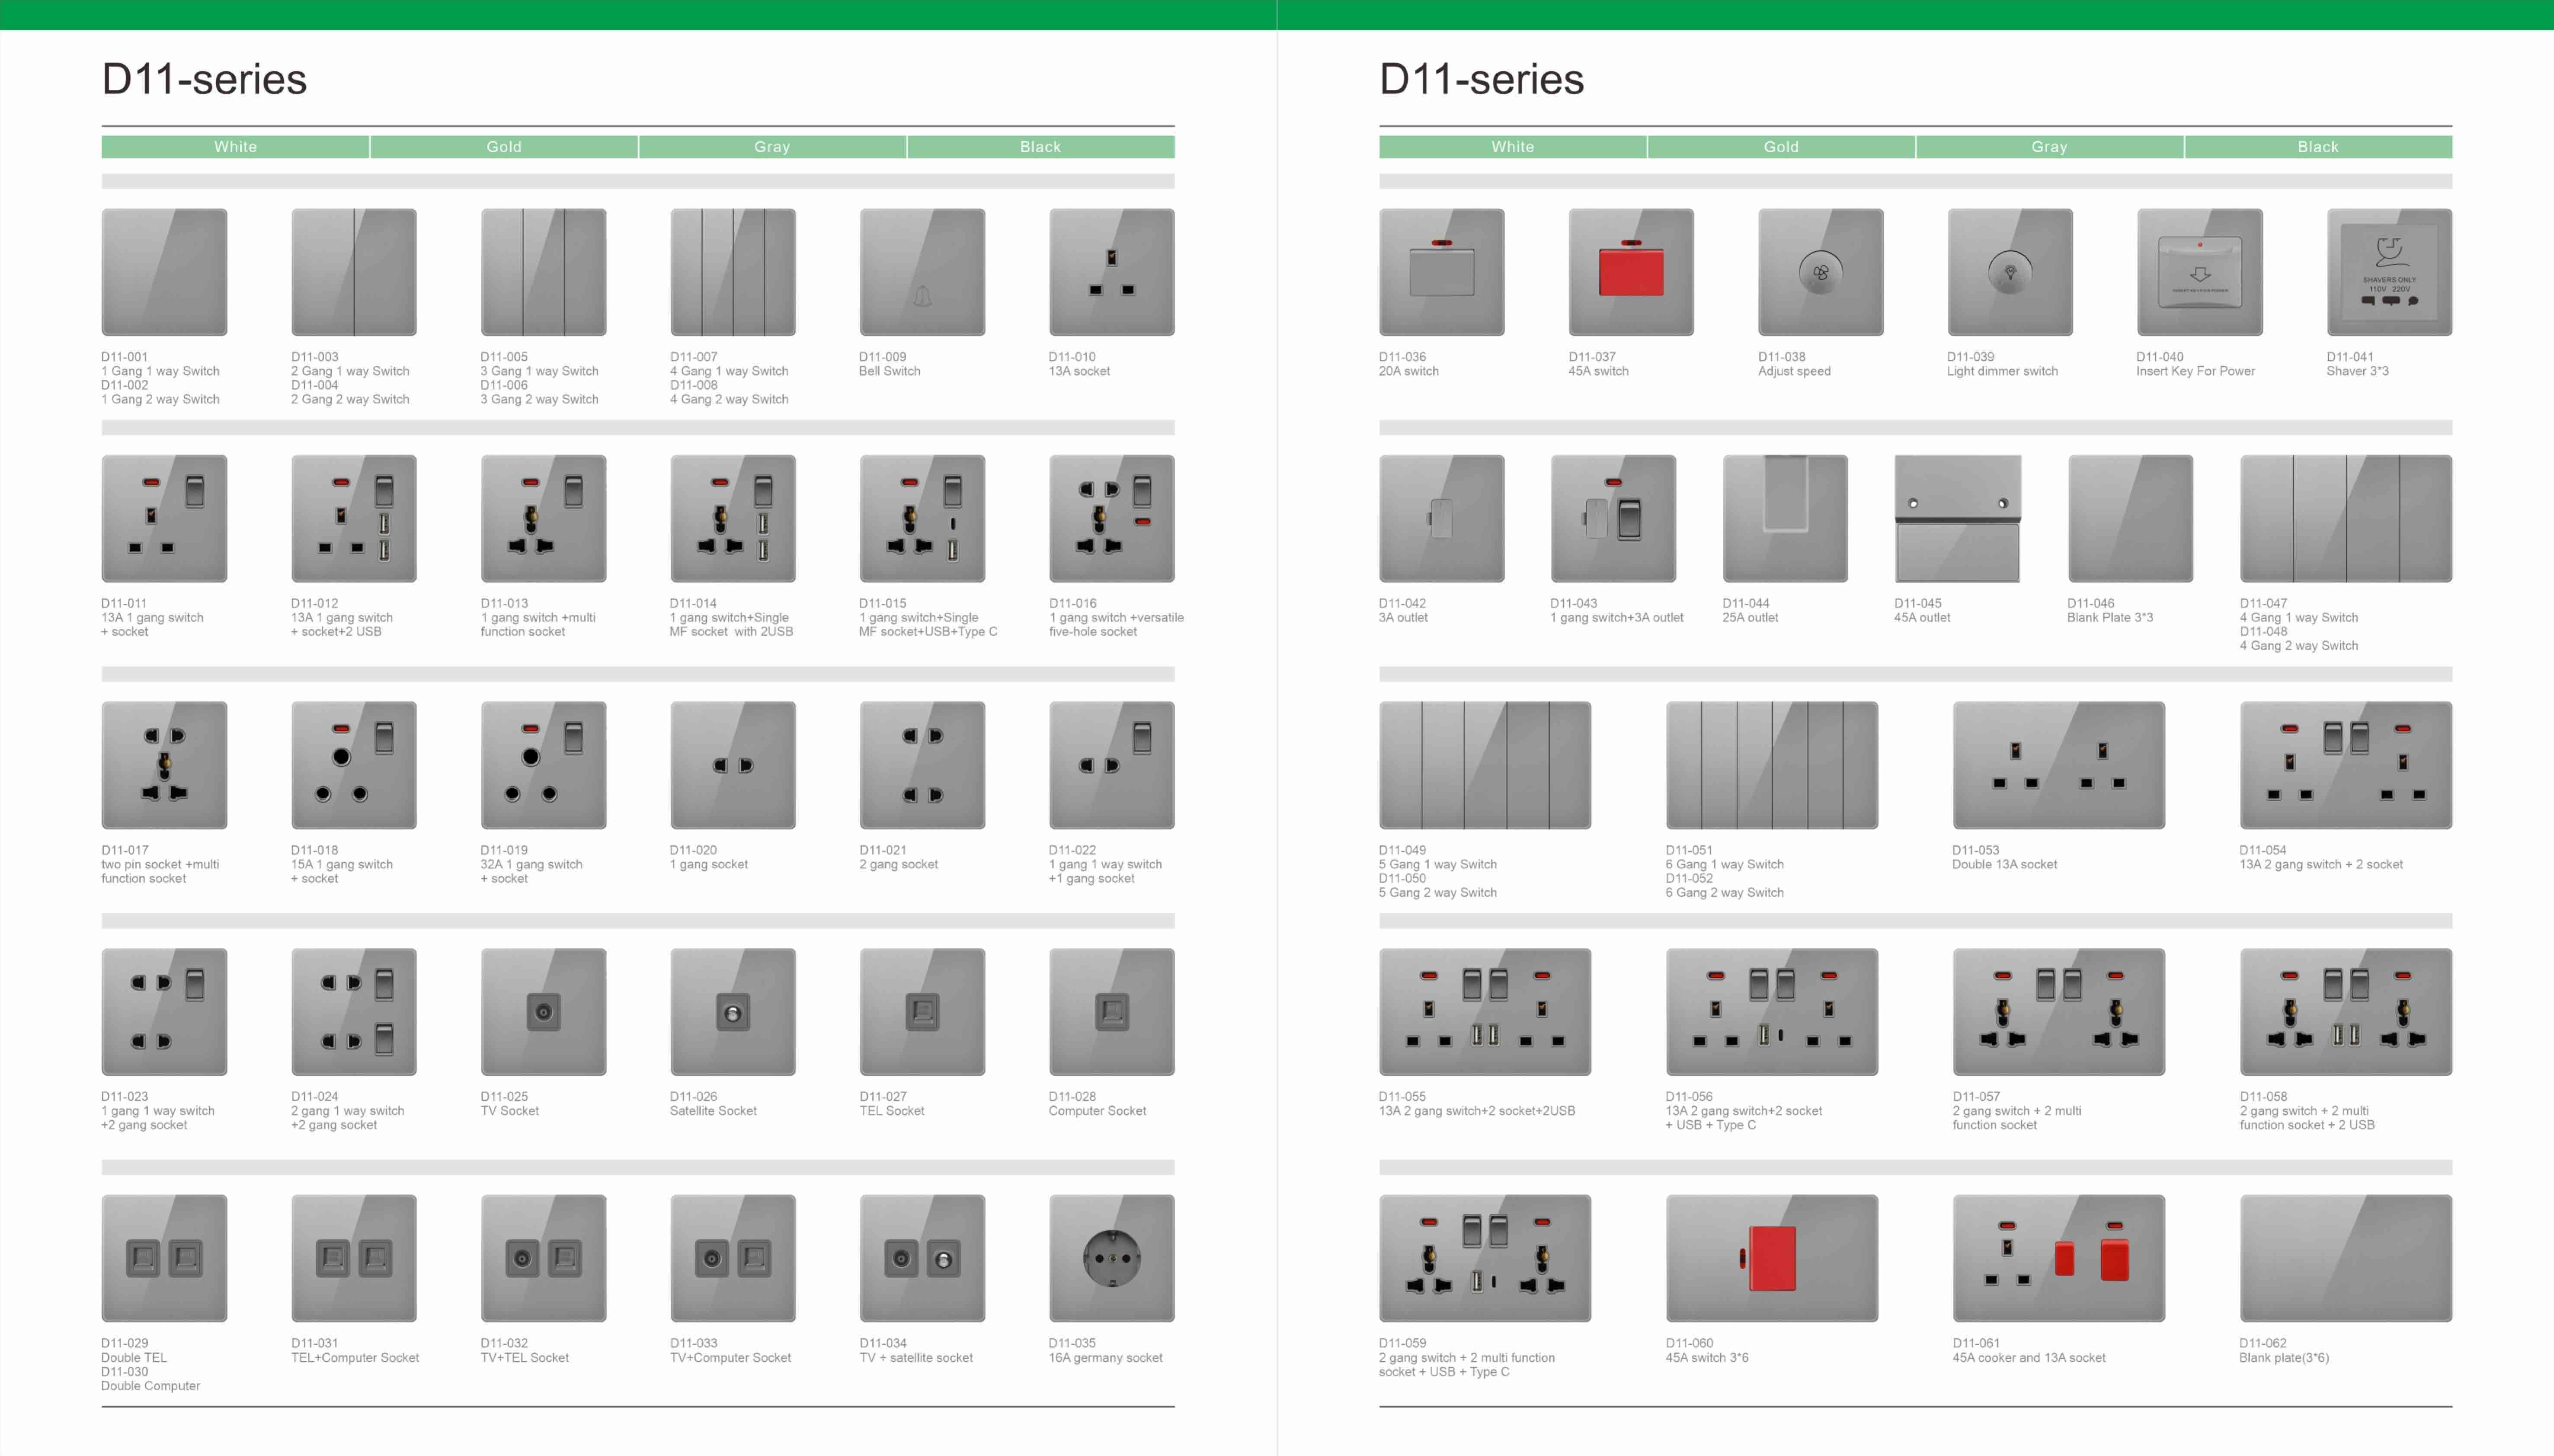Open the D11-062 Blank plate 3*6 image
Screen dimensions: 2554x1456
tap(2346, 1258)
